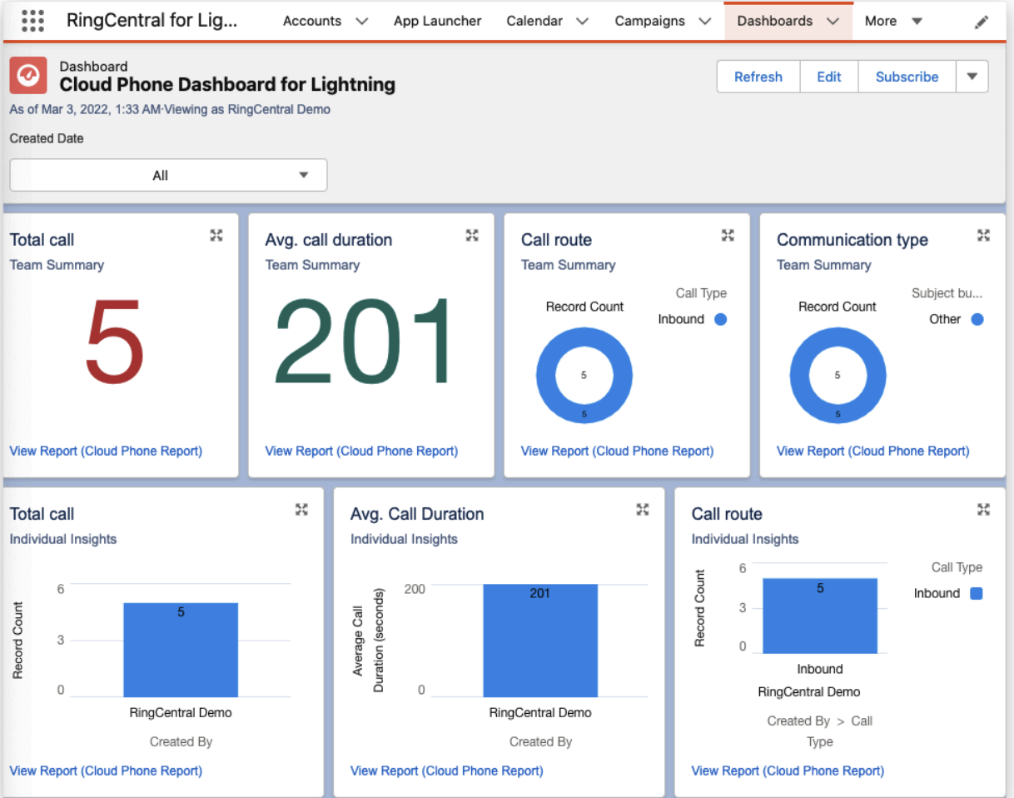Click the RingCentral for Lig... app name
The width and height of the screenshot is (1014, 798).
click(x=152, y=21)
